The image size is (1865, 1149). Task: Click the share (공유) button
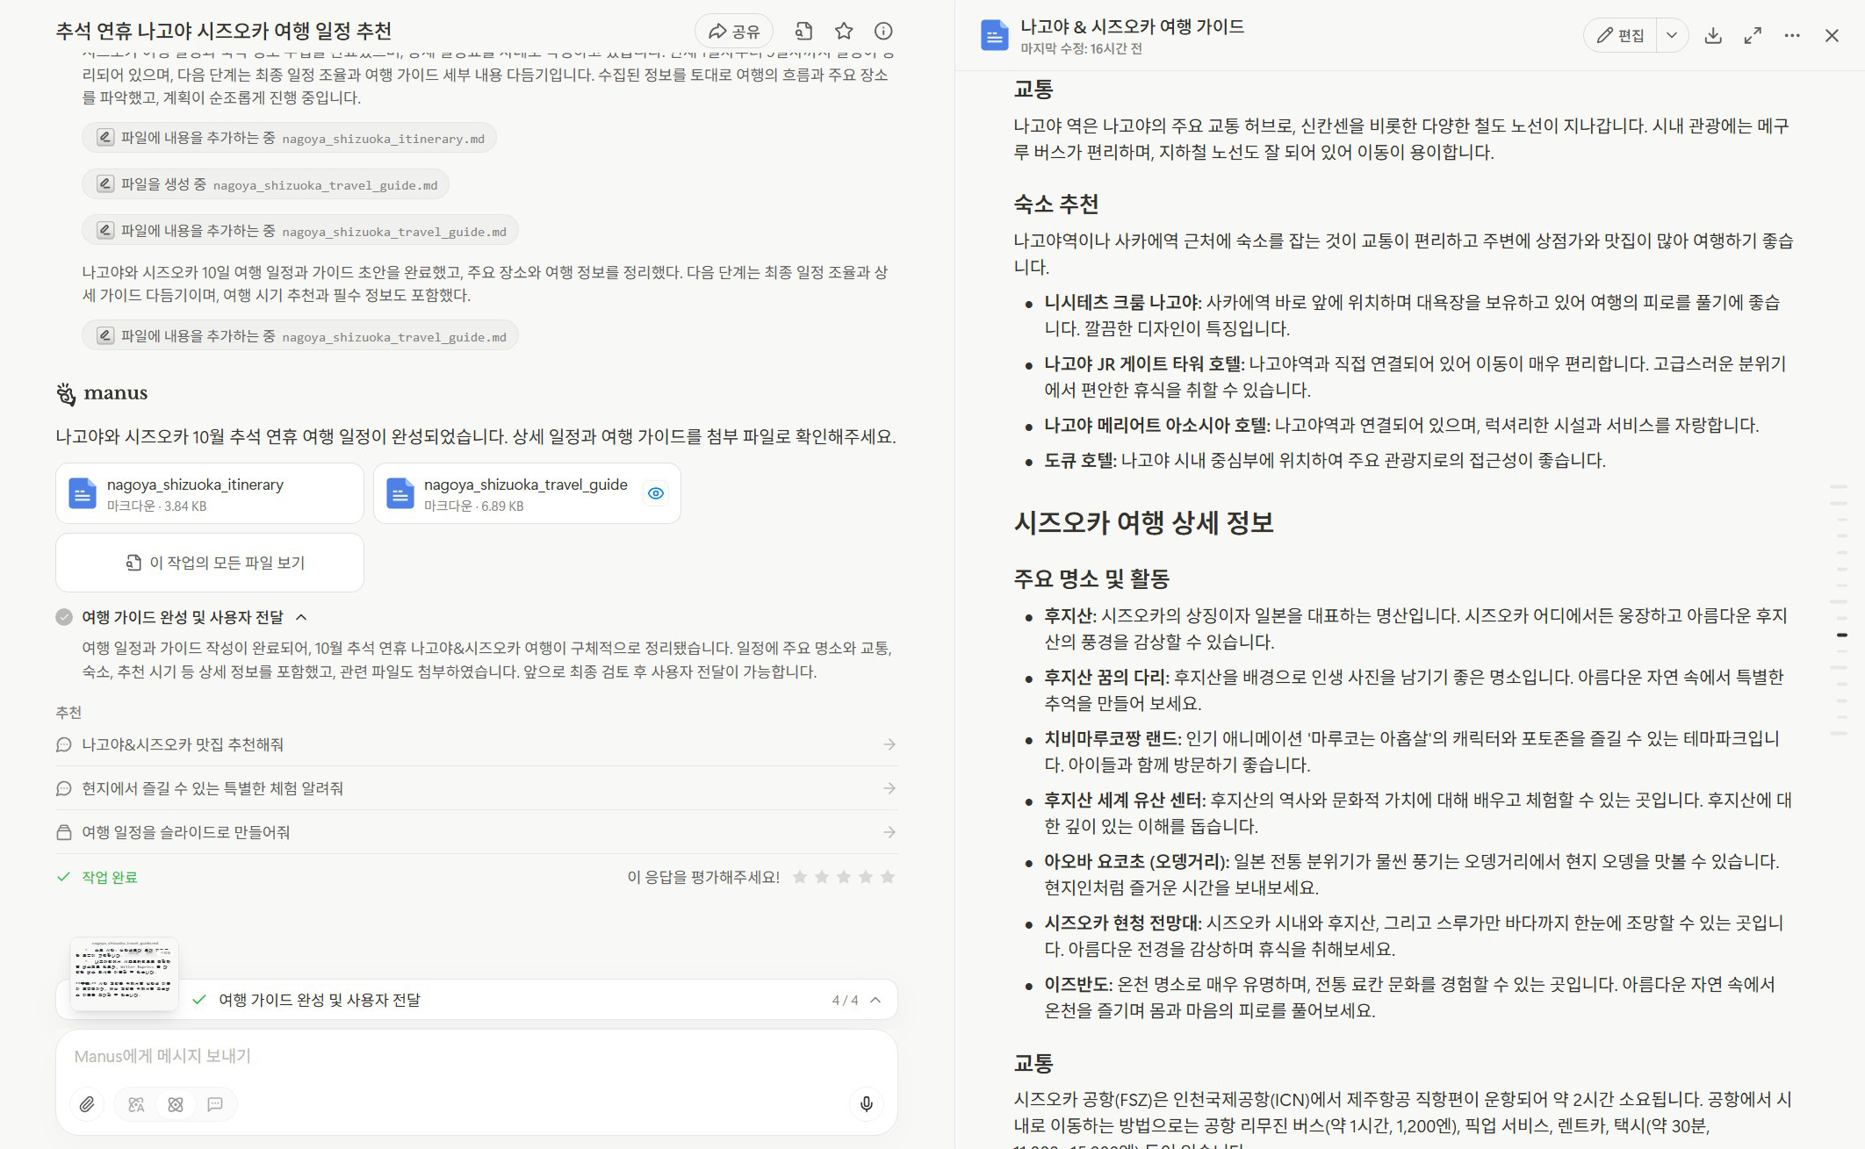pyautogui.click(x=733, y=32)
